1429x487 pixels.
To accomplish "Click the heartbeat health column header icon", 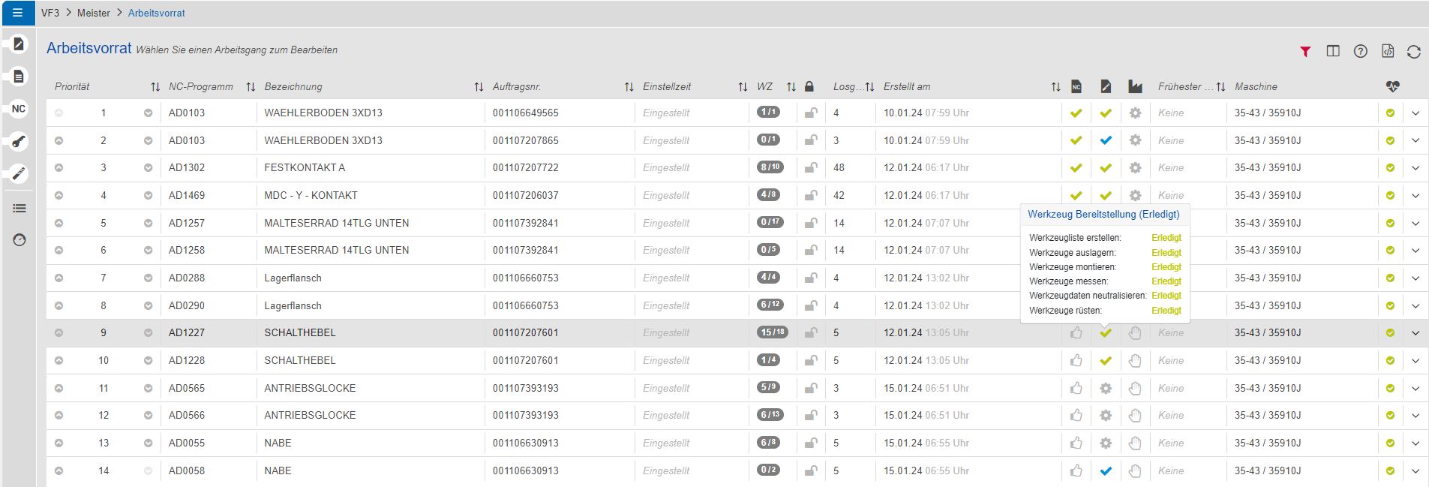I will click(1392, 87).
